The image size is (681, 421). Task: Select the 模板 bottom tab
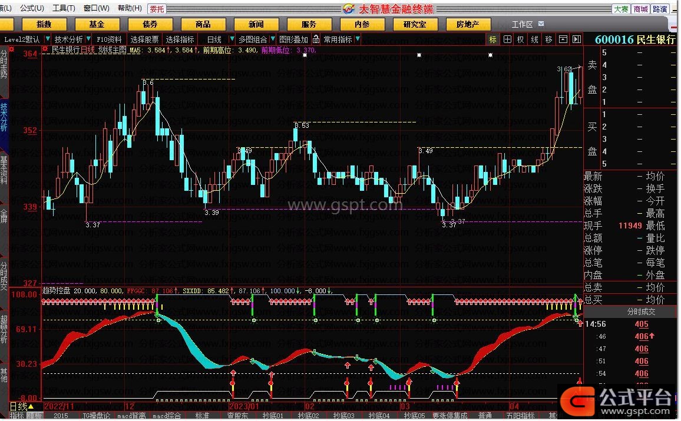coord(35,416)
